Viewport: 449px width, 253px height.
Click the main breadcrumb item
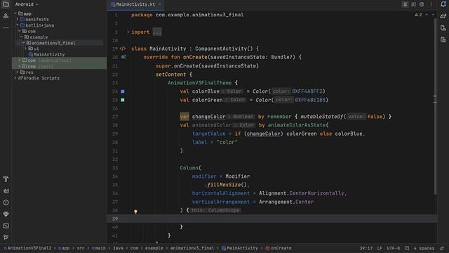pyautogui.click(x=98, y=248)
